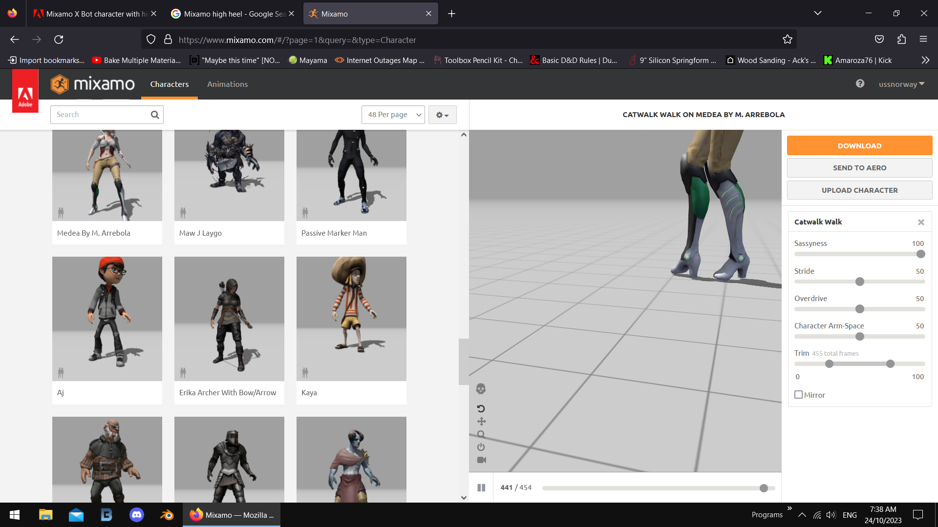This screenshot has width=938, height=527.
Task: Expand the ussnorway account menu
Action: click(901, 84)
